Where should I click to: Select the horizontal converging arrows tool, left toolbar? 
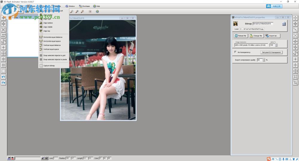3,59
